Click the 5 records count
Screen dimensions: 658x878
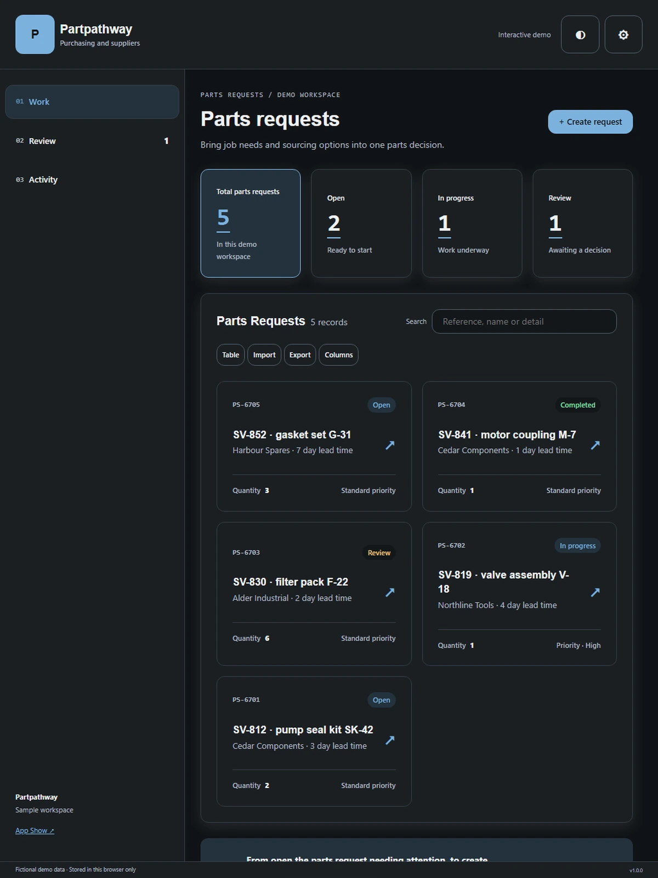(x=329, y=322)
